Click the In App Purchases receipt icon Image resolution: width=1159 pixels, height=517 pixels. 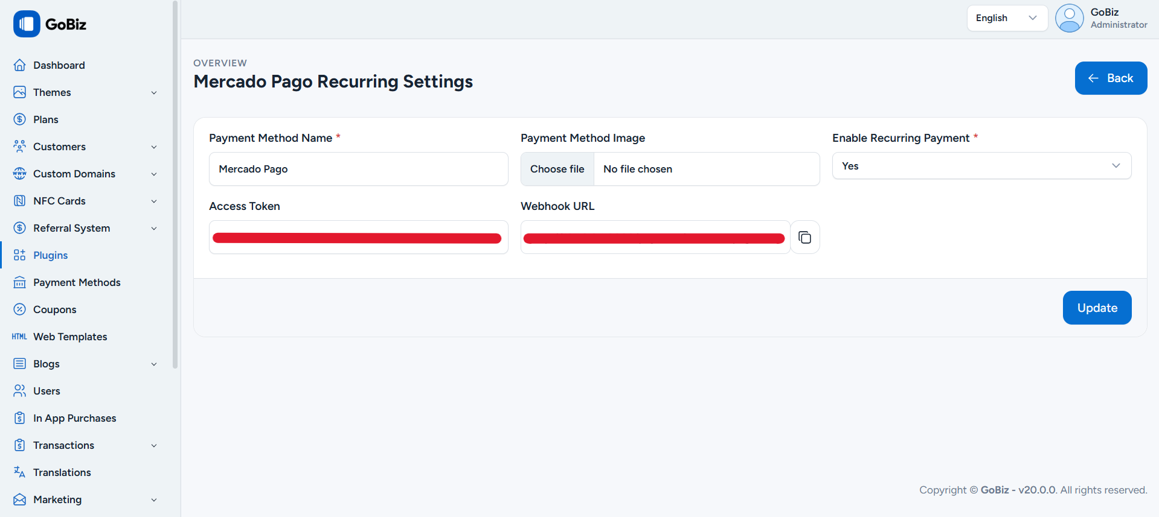[x=20, y=418]
